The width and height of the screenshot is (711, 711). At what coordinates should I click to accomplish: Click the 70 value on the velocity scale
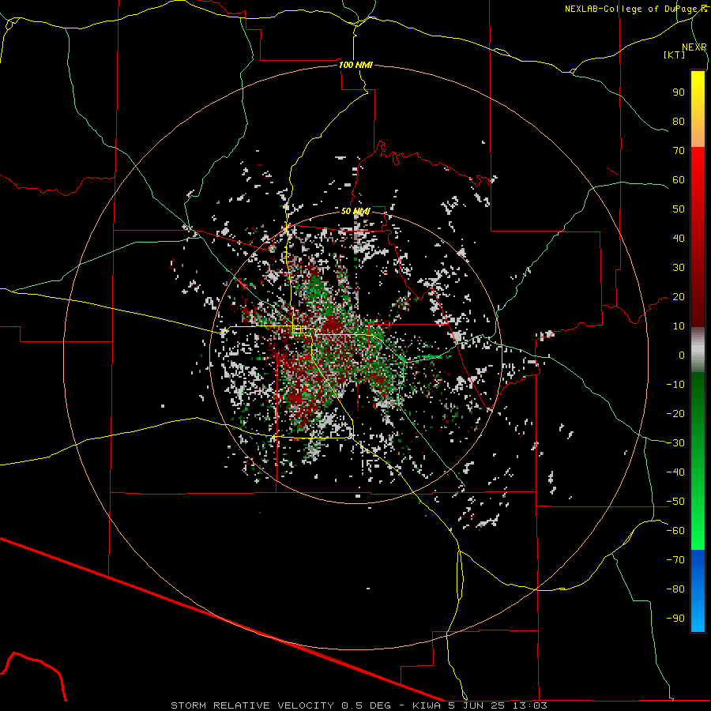point(679,151)
